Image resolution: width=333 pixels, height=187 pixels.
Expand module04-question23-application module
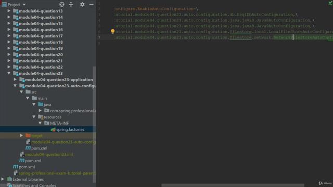coord(15,79)
